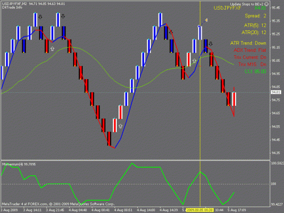This screenshot has height=213, width=284.
Task: Click the up arrow signal next to the red-white candle near 95.05
Action: click(194, 61)
